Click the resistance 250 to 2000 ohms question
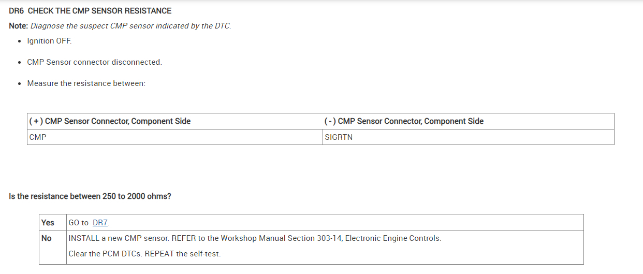643x274 pixels. tap(90, 196)
